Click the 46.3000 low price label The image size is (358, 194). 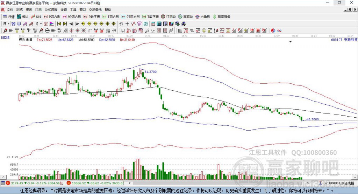click(x=313, y=119)
